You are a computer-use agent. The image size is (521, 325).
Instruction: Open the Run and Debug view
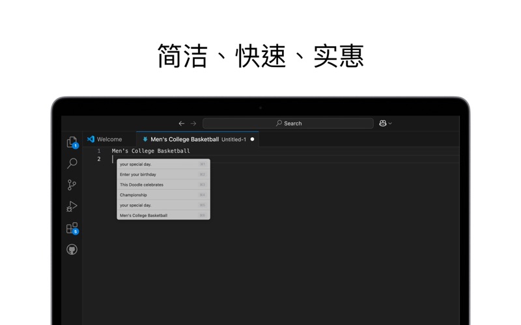[72, 206]
